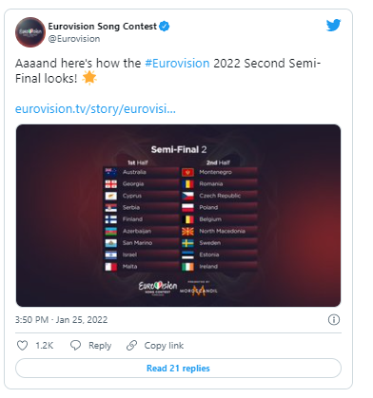Click the Reply text label
The height and width of the screenshot is (398, 373).
coord(100,346)
